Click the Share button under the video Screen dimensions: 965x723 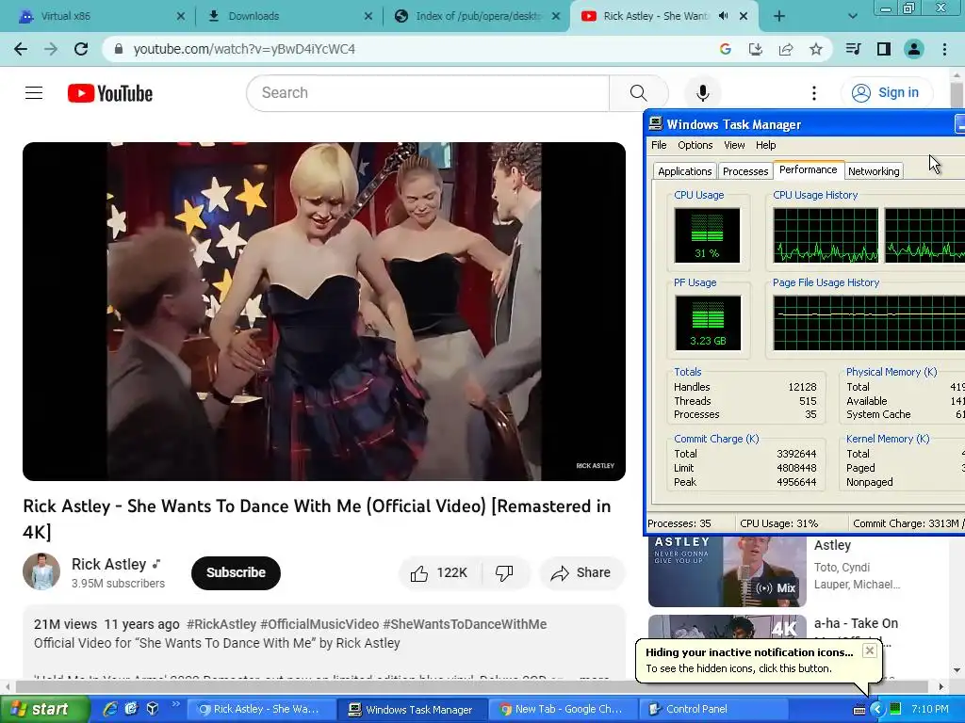coord(582,573)
